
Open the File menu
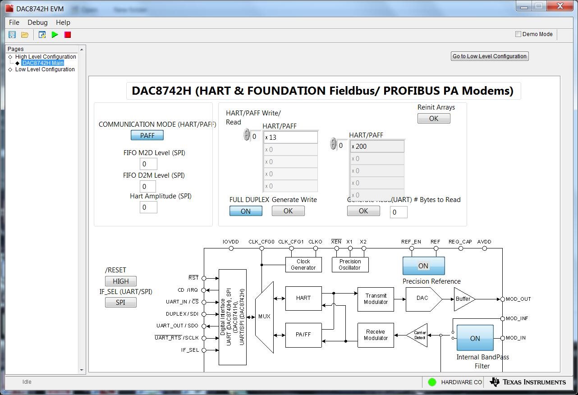click(x=14, y=23)
